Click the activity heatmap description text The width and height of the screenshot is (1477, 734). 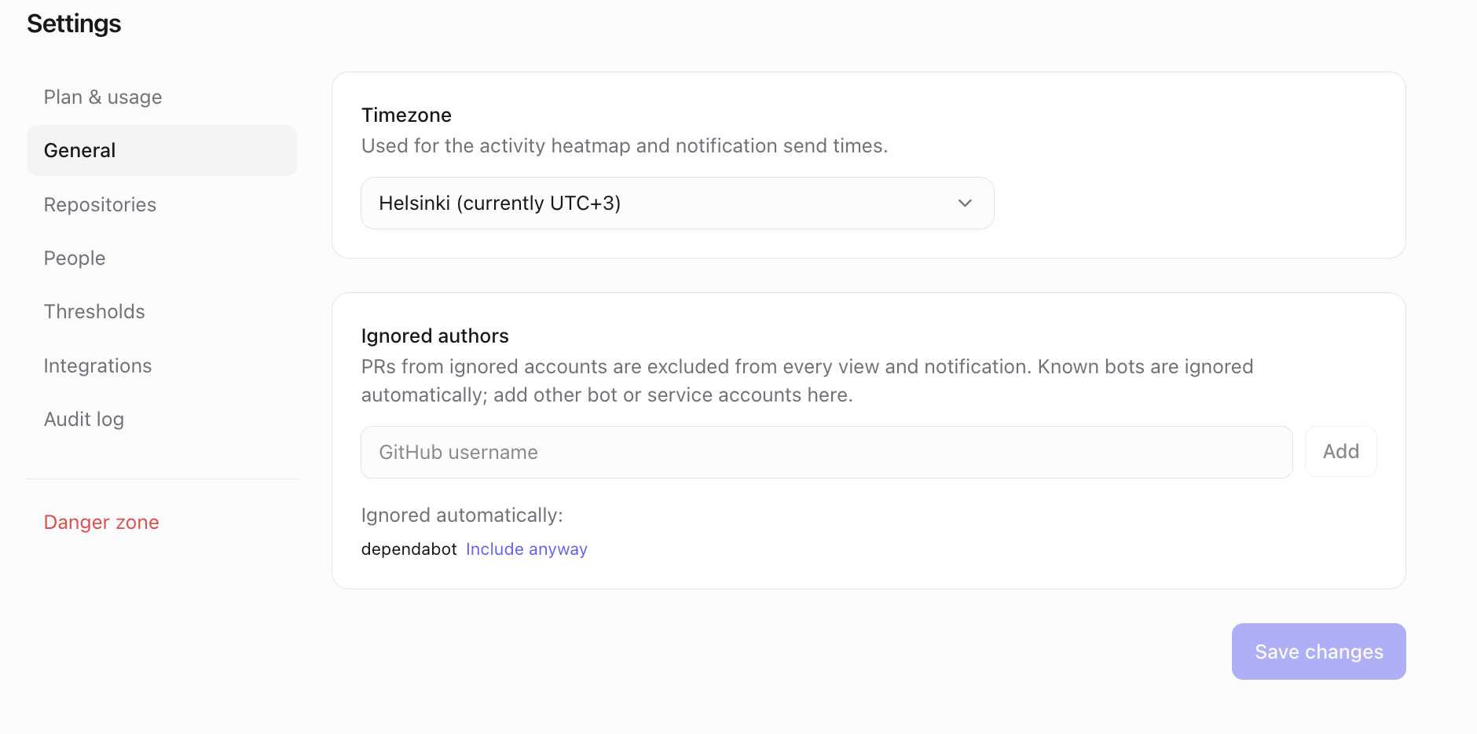(624, 146)
